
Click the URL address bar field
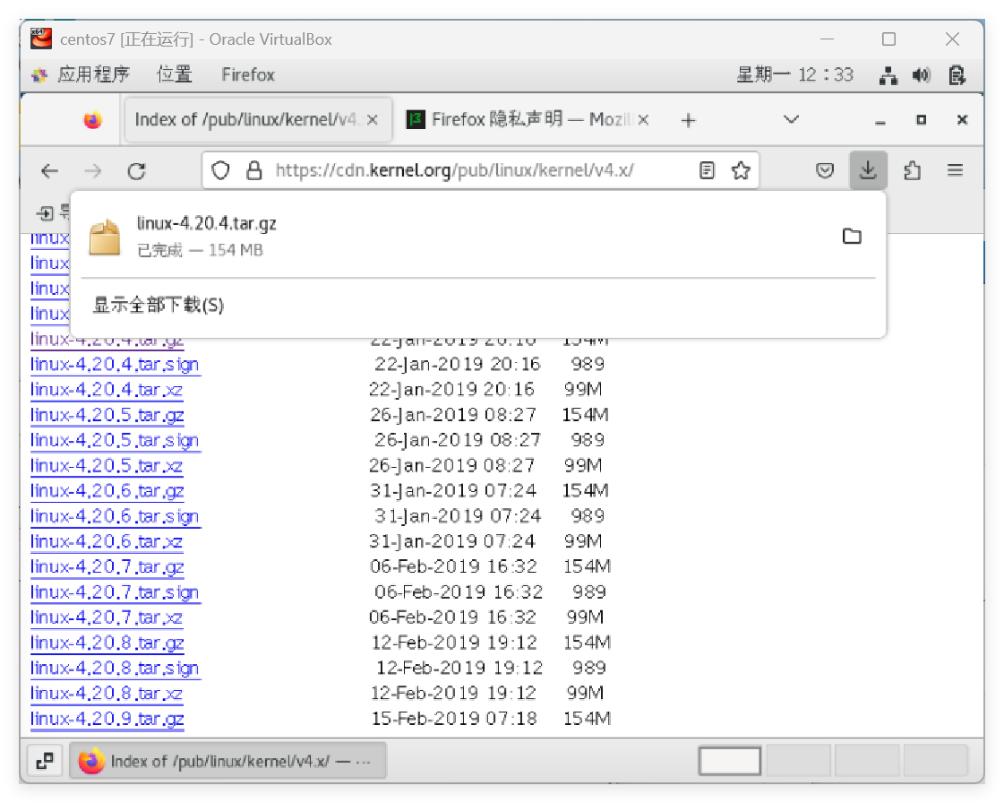tap(466, 170)
